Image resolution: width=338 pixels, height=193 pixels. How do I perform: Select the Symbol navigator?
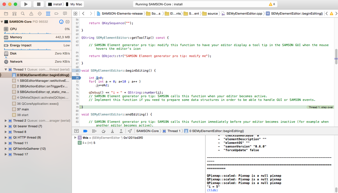[x=14, y=13]
